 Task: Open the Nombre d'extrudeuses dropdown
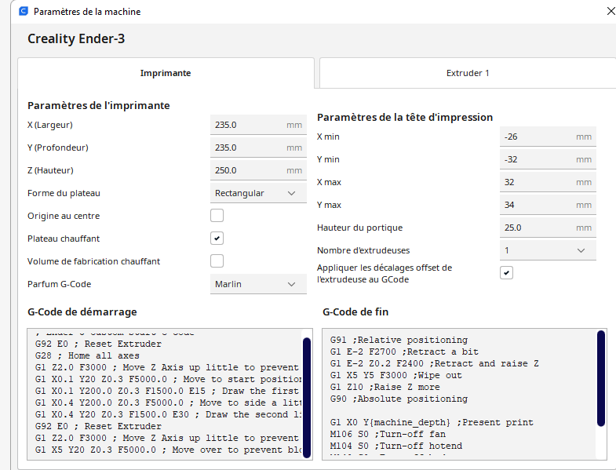[548, 251]
